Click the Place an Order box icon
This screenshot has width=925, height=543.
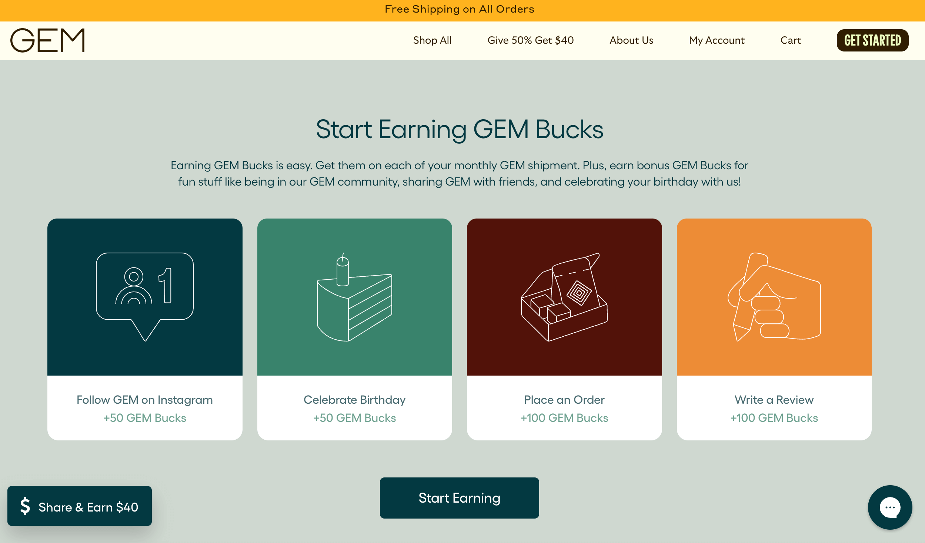pyautogui.click(x=565, y=297)
